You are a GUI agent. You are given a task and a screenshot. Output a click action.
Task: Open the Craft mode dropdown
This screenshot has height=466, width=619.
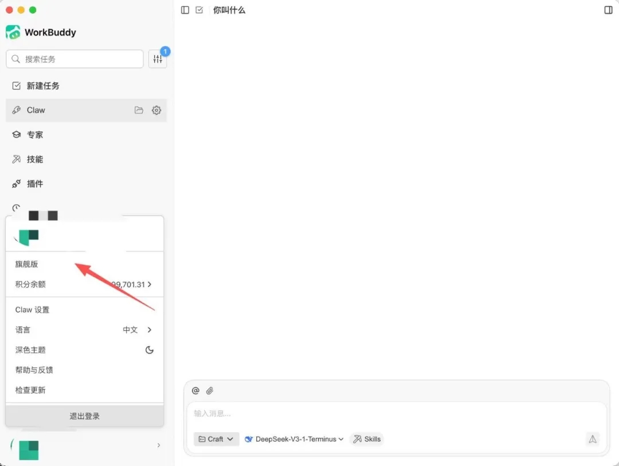216,439
